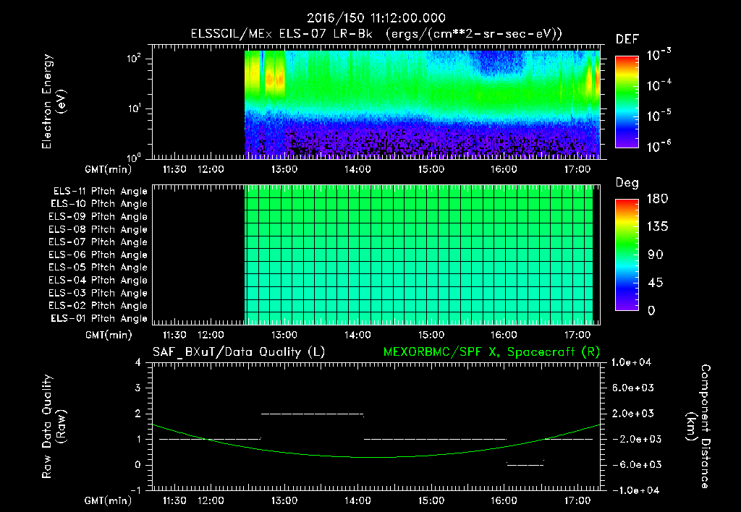This screenshot has height=512, width=741.
Task: Click the title timestamp '2016/150 11:12:00.000'
Action: coord(376,18)
